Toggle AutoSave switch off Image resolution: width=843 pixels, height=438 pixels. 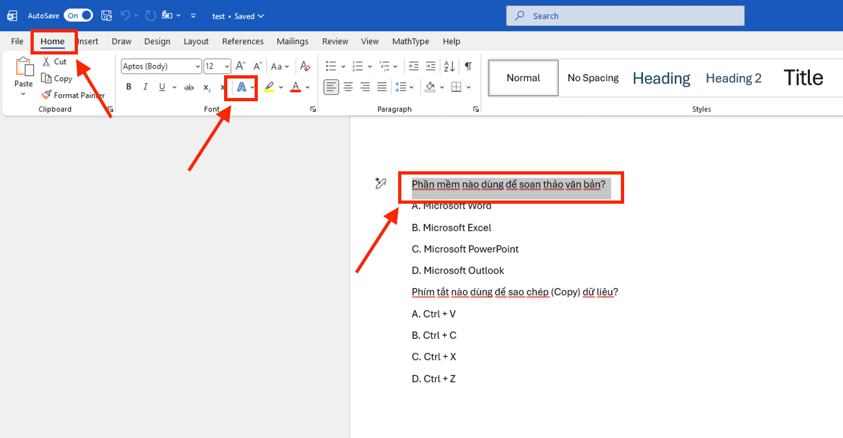78,16
